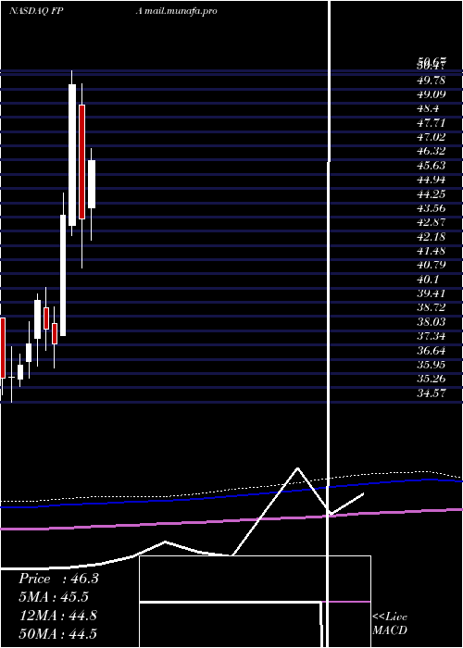
Task: Click the 5MA : 45.5 readout
Action: [x=54, y=597]
